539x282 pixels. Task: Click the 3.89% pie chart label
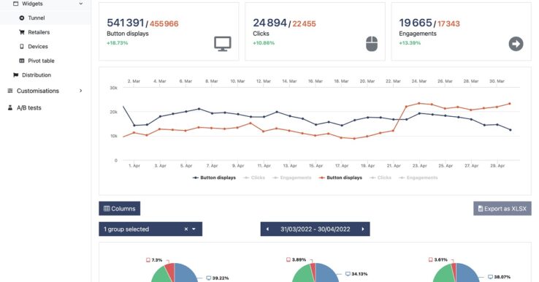(296, 259)
